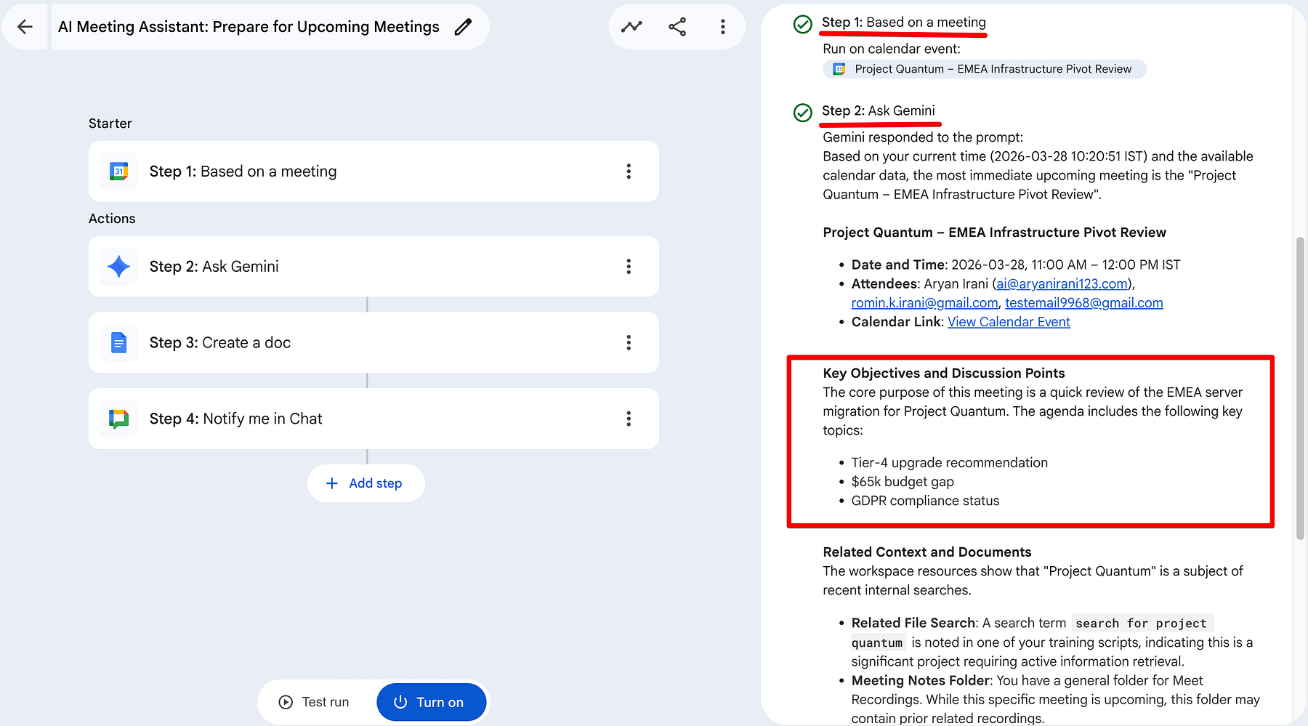Click 'Gemini responded to the prompt:' text

(923, 137)
